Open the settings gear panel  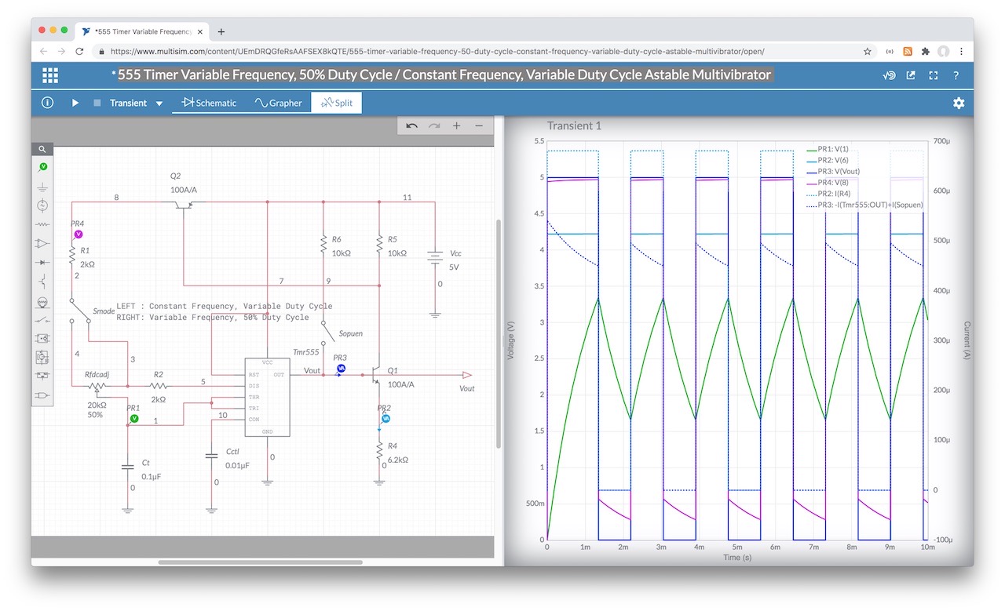tap(959, 103)
